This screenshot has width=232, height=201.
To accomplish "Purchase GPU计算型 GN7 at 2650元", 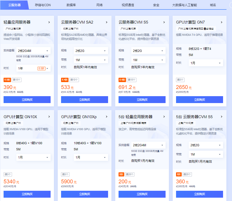I will click(200, 100).
